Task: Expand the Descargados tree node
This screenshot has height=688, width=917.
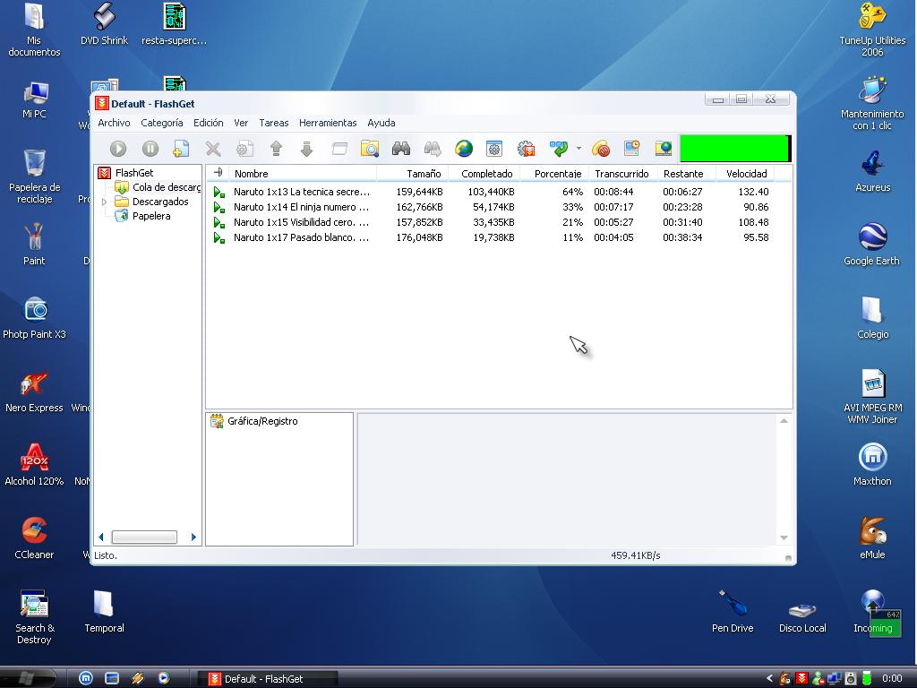Action: click(104, 202)
